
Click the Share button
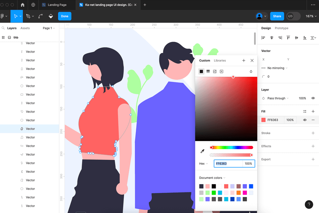[x=277, y=16]
